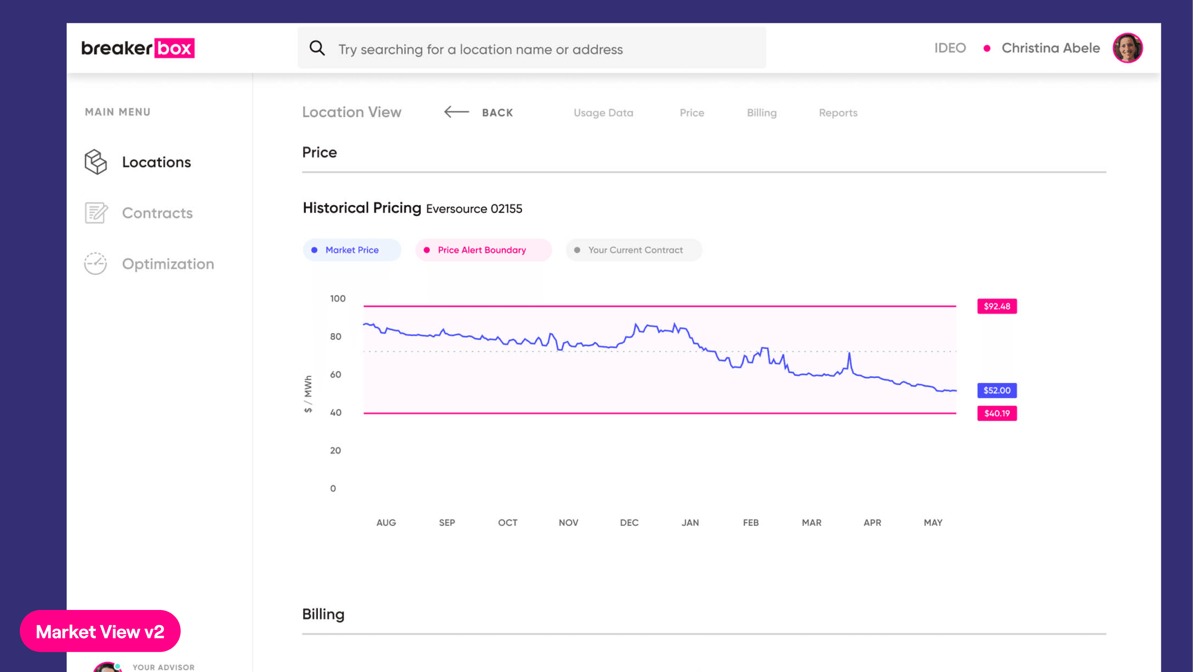Click the $92.48 upper boundary marker
Screen dimensions: 1193x672
coord(997,306)
